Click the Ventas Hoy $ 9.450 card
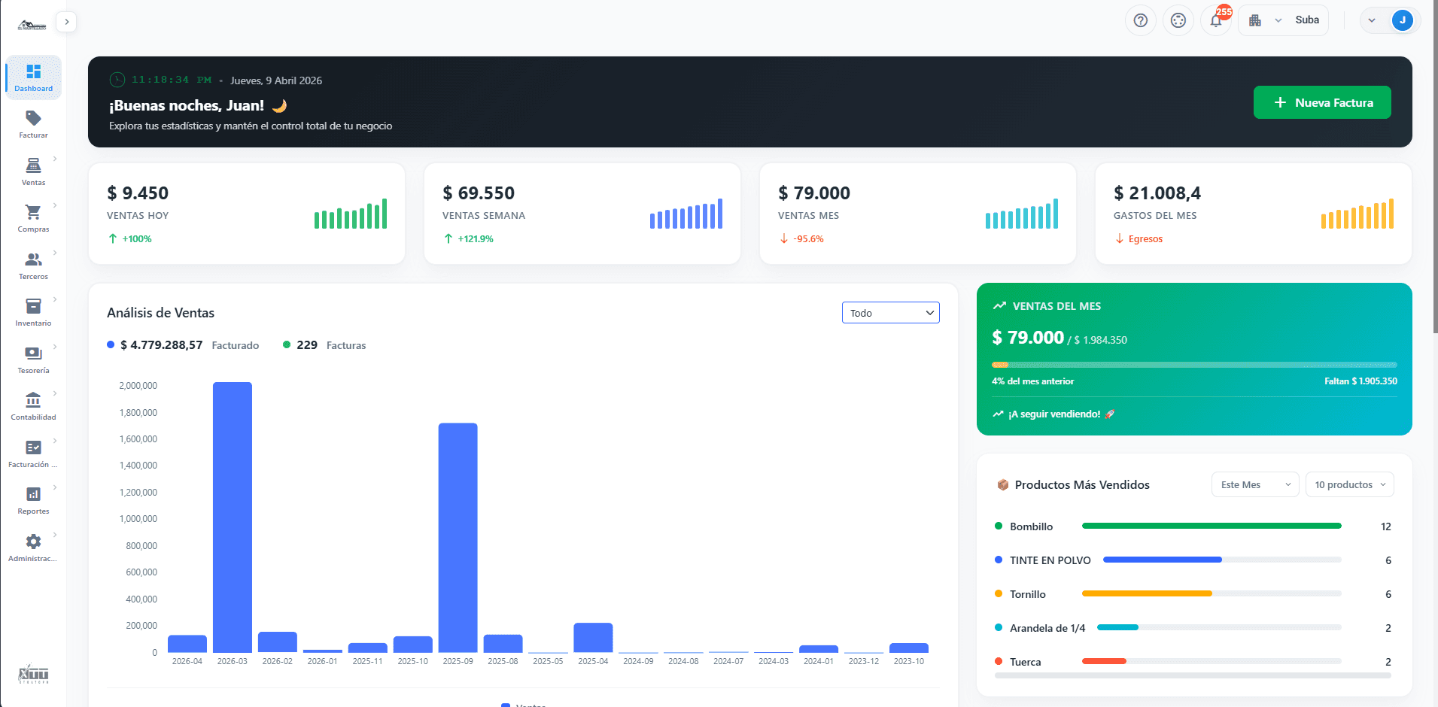This screenshot has width=1438, height=707. (x=247, y=214)
